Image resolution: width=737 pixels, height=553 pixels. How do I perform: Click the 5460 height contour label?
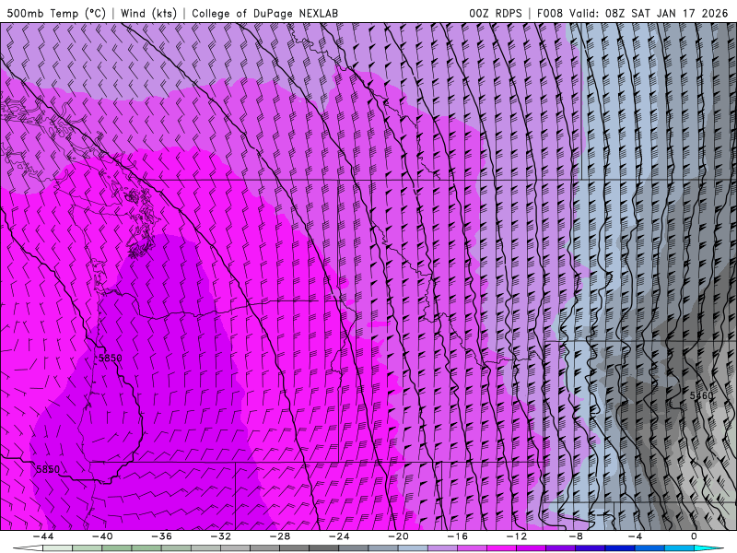(701, 395)
